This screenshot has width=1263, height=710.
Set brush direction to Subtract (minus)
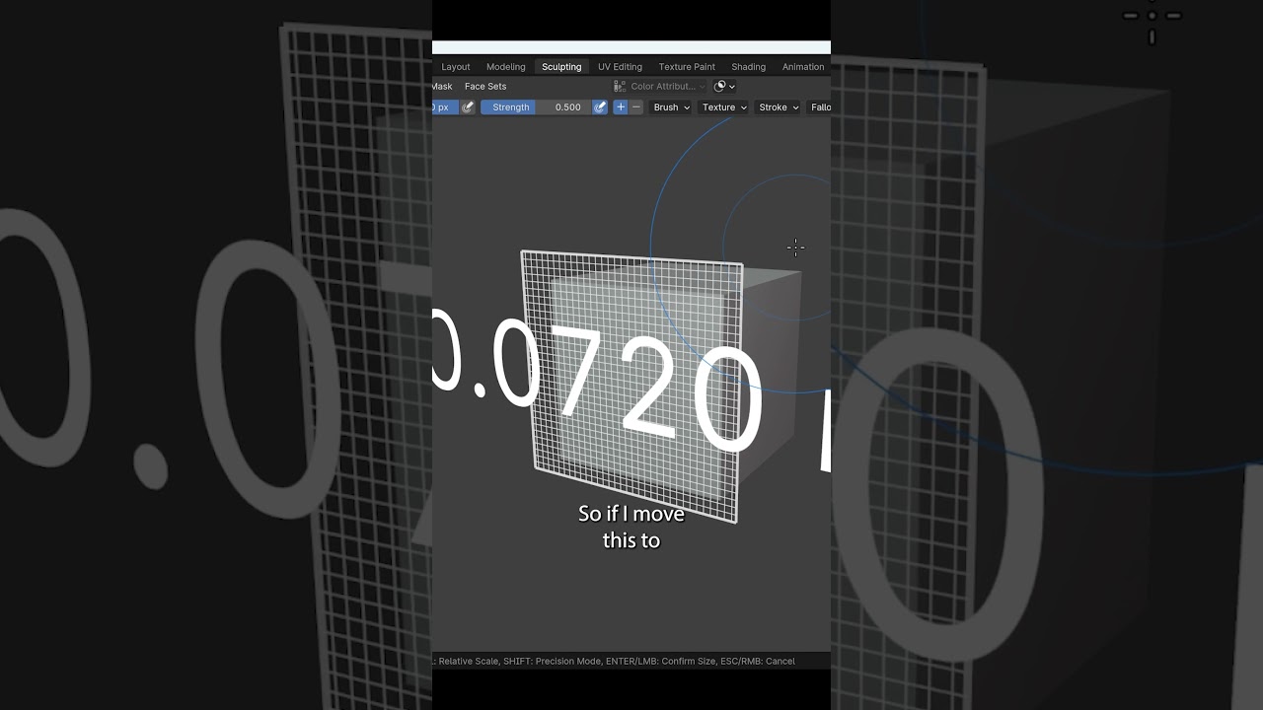[x=636, y=107]
